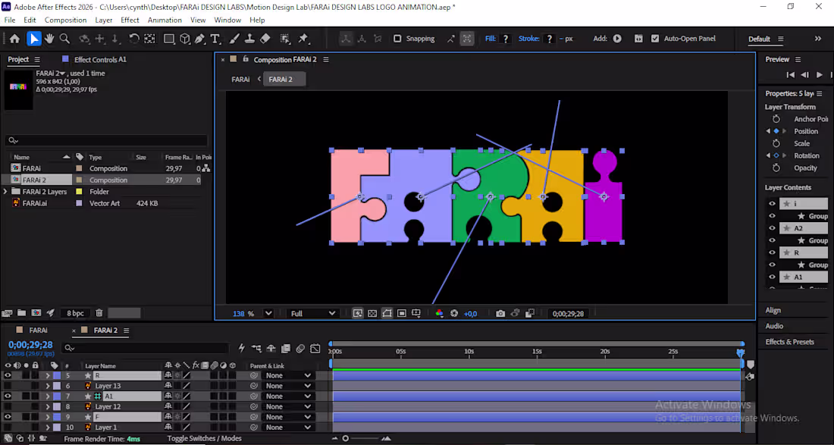
Task: Hide layer R in the timeline
Action: pyautogui.click(x=8, y=375)
